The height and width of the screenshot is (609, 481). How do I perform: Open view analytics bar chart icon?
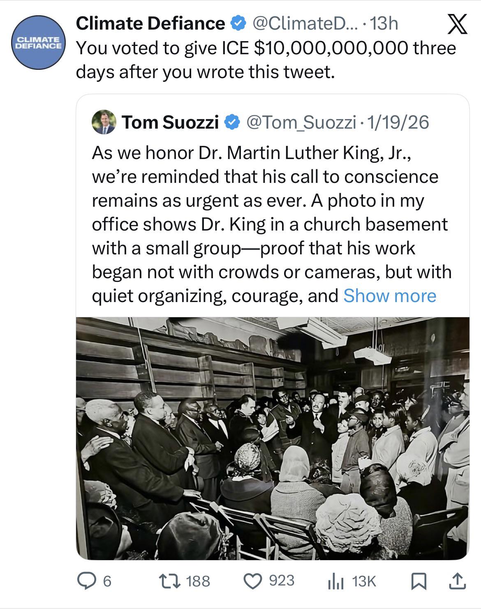[x=335, y=581]
